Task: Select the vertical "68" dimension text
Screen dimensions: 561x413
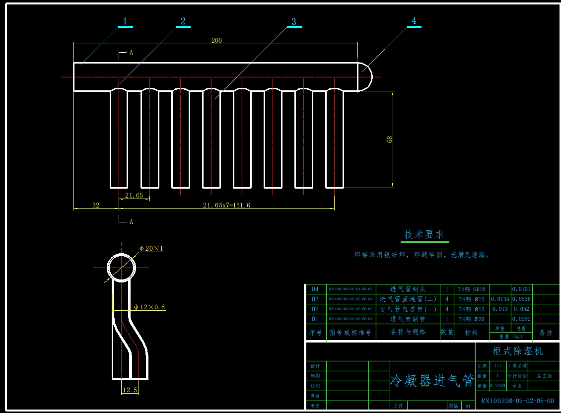Action: (x=390, y=139)
